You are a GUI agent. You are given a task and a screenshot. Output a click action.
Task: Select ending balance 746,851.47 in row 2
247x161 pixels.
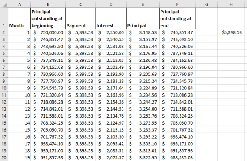[x=177, y=32]
